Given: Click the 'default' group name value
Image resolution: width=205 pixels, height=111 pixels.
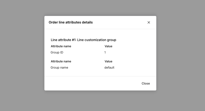Looking at the screenshot, I should 109,68.
